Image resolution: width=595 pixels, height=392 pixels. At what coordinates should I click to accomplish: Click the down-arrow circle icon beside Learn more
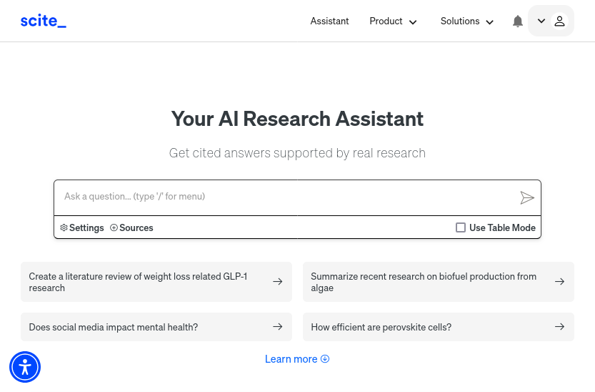click(325, 358)
